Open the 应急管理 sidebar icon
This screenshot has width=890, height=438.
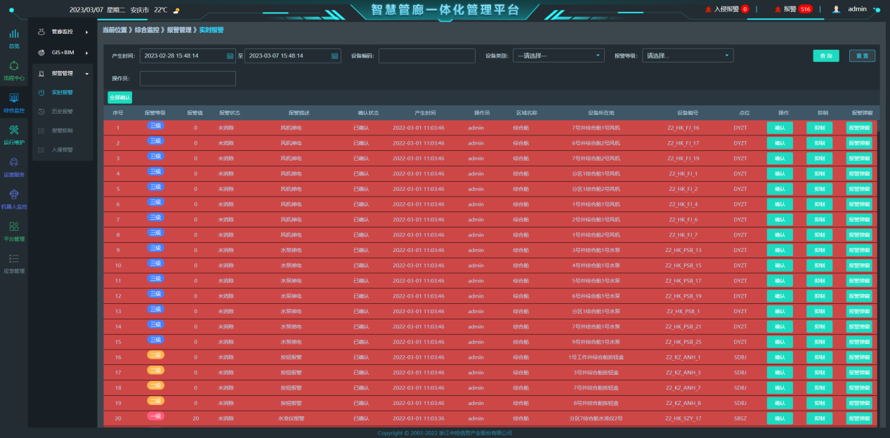tap(14, 258)
